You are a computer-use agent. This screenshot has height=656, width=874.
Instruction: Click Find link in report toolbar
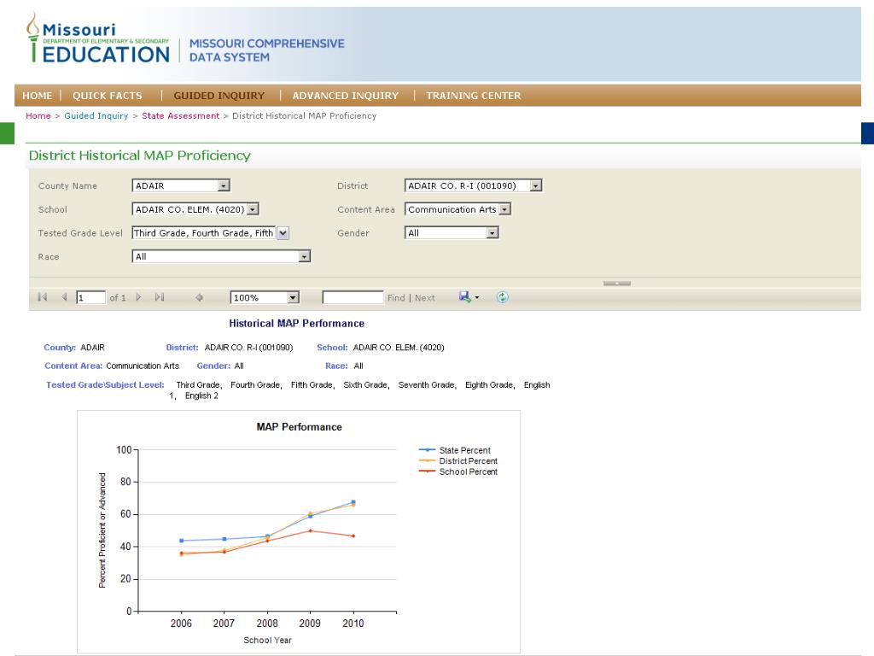(396, 298)
